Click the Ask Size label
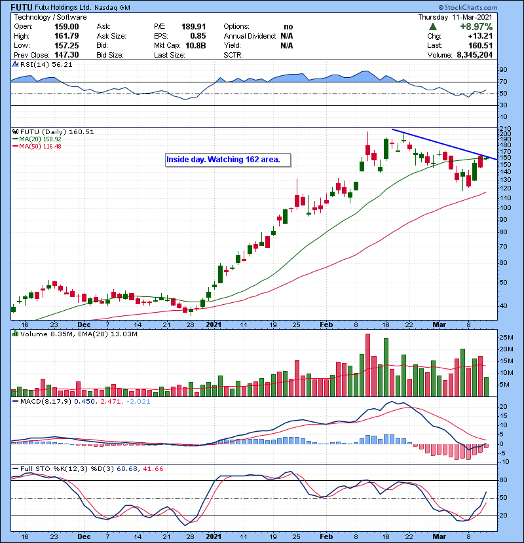 coord(111,36)
